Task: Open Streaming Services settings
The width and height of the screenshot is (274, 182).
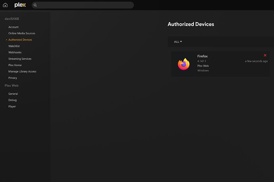Action: (20, 59)
